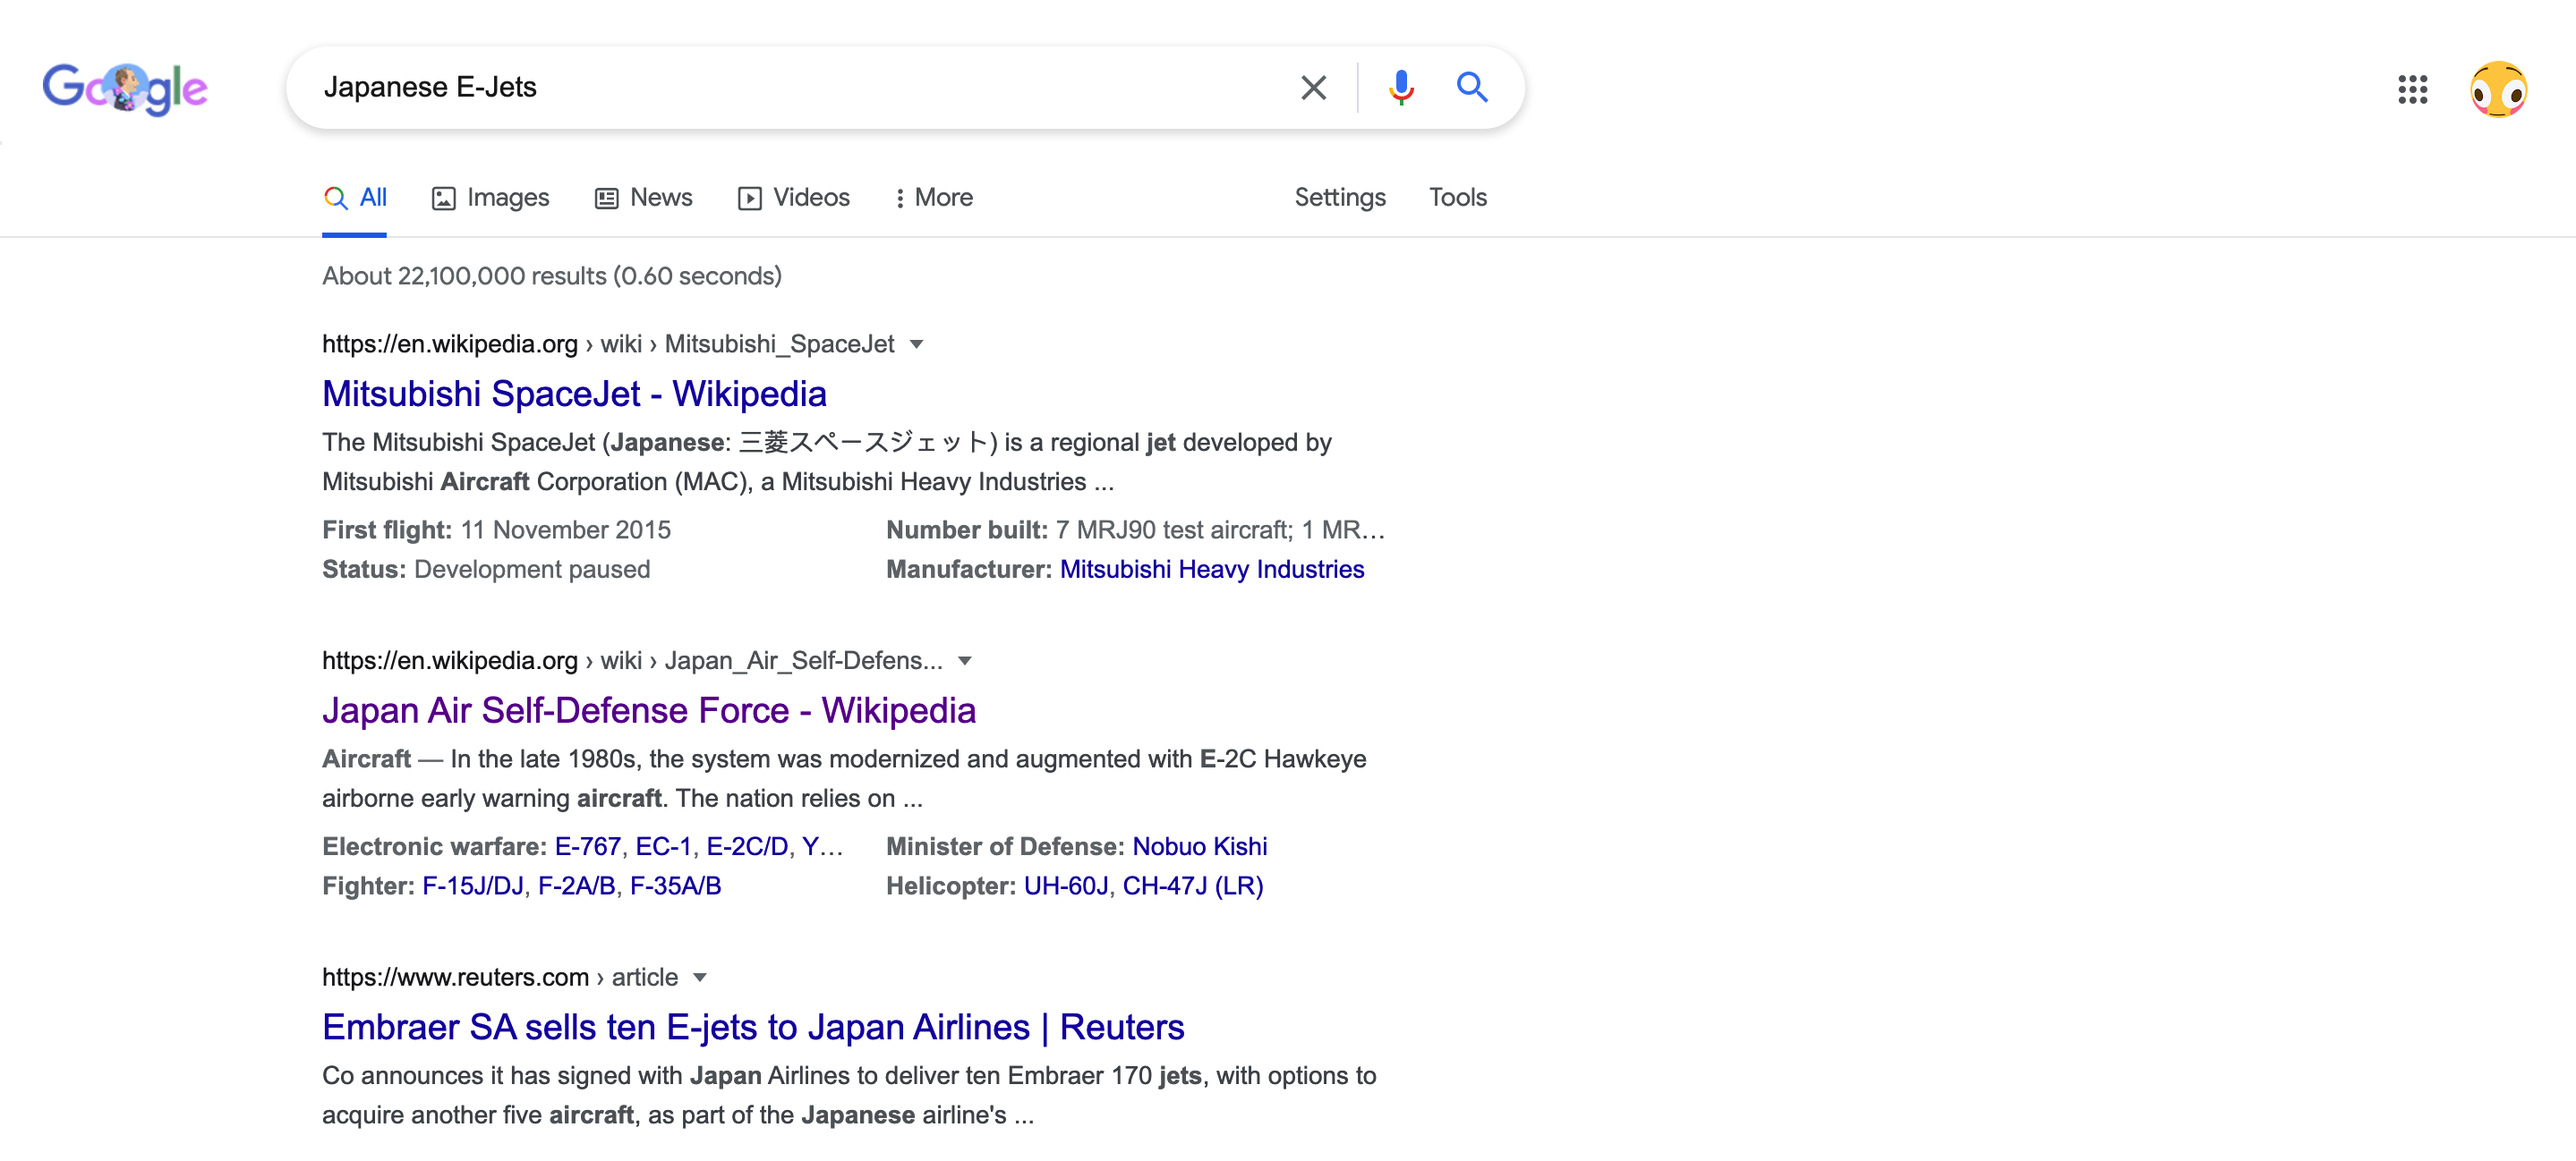Click 'First flight: 11 November 2015' text
This screenshot has width=2576, height=1161.
click(497, 530)
